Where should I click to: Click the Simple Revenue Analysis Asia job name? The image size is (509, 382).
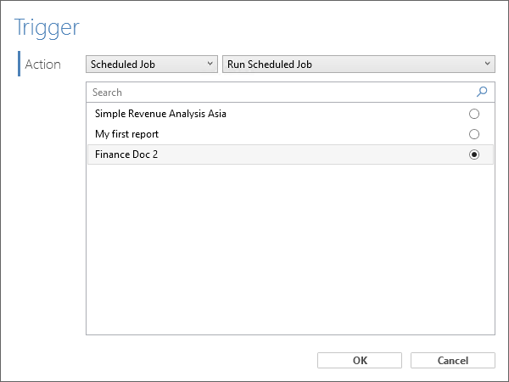pyautogui.click(x=160, y=114)
